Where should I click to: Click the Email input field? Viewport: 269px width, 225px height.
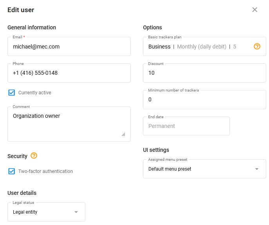tap(69, 46)
